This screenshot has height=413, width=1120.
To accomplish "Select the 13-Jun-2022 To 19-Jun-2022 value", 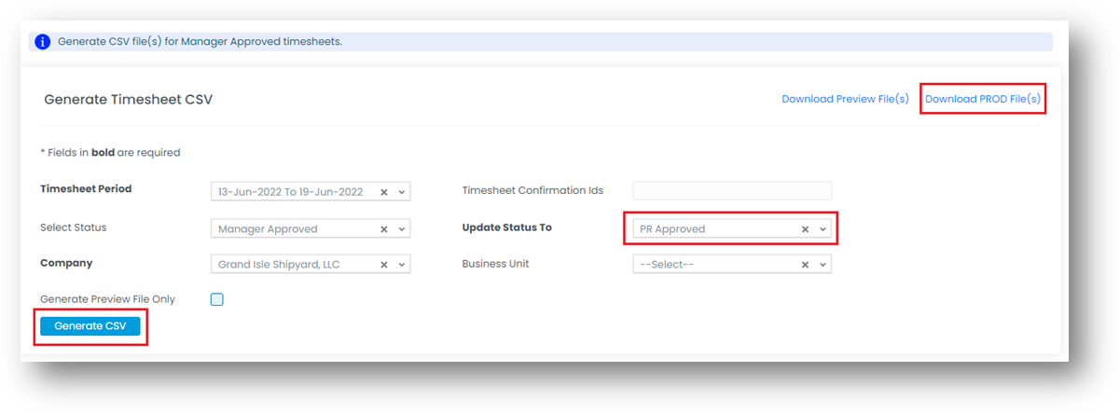I will (290, 192).
